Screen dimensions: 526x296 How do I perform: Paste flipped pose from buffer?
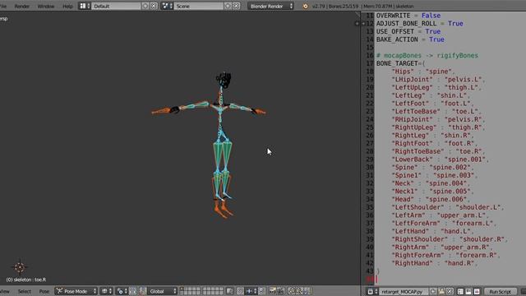point(307,291)
